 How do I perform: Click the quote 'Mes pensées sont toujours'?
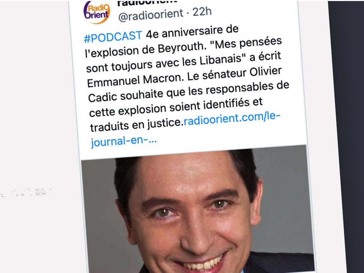click(184, 54)
